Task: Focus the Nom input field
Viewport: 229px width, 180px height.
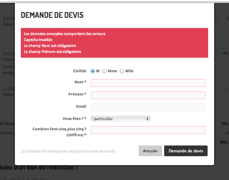Action: (x=148, y=83)
